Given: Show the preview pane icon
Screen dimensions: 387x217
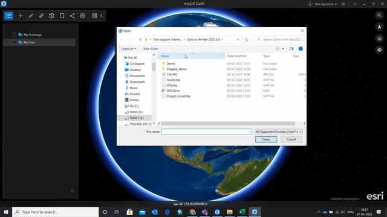Looking at the screenshot, I should click(x=291, y=49).
